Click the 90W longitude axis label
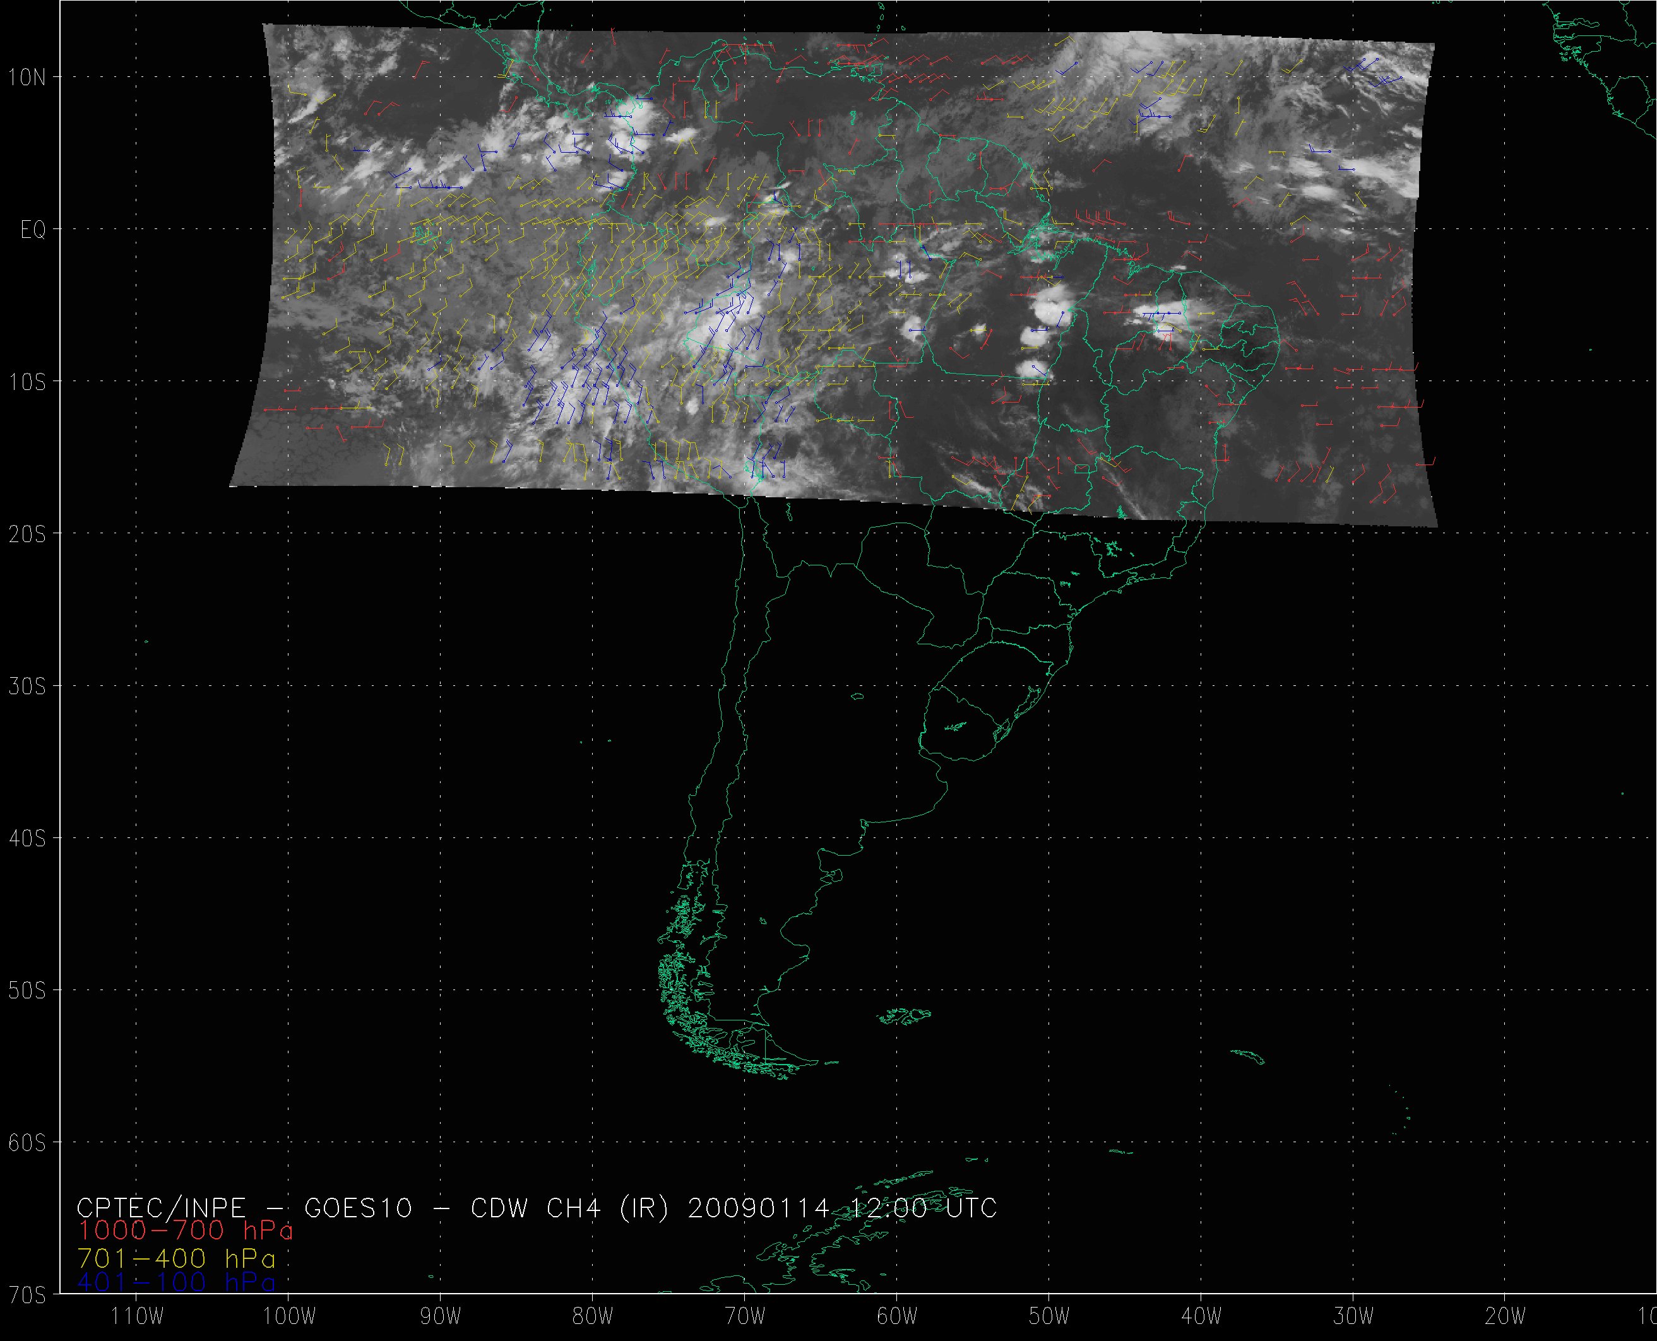 441,1317
